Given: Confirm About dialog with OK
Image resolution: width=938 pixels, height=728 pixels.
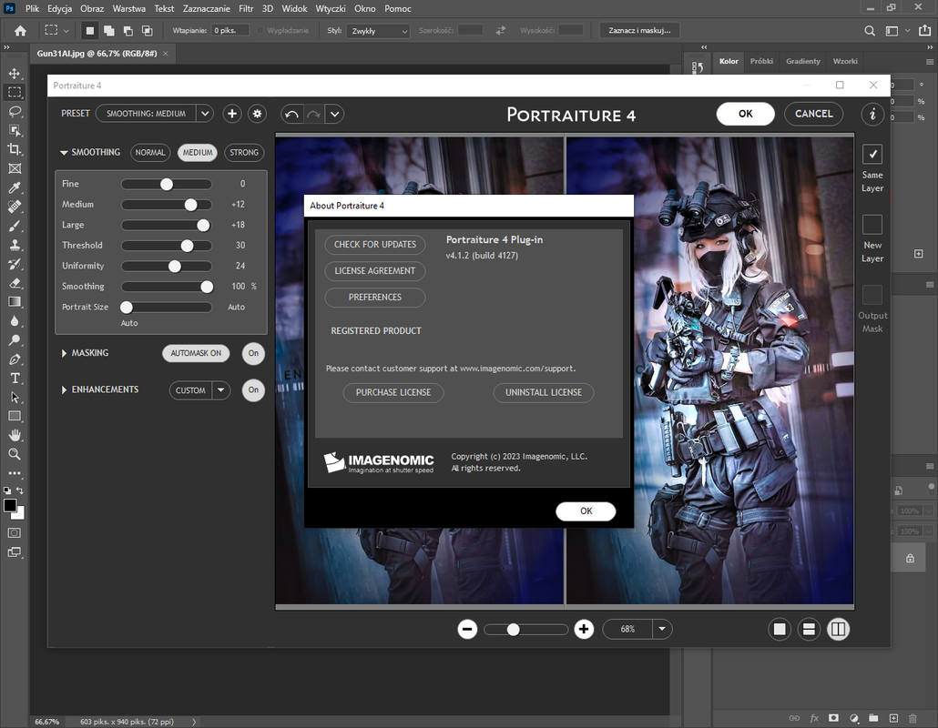Looking at the screenshot, I should pos(586,511).
